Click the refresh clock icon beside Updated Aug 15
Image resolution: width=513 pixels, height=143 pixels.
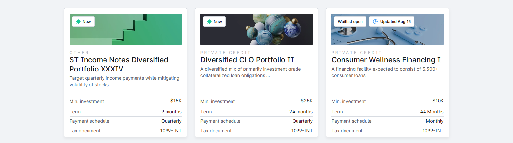[x=376, y=22]
